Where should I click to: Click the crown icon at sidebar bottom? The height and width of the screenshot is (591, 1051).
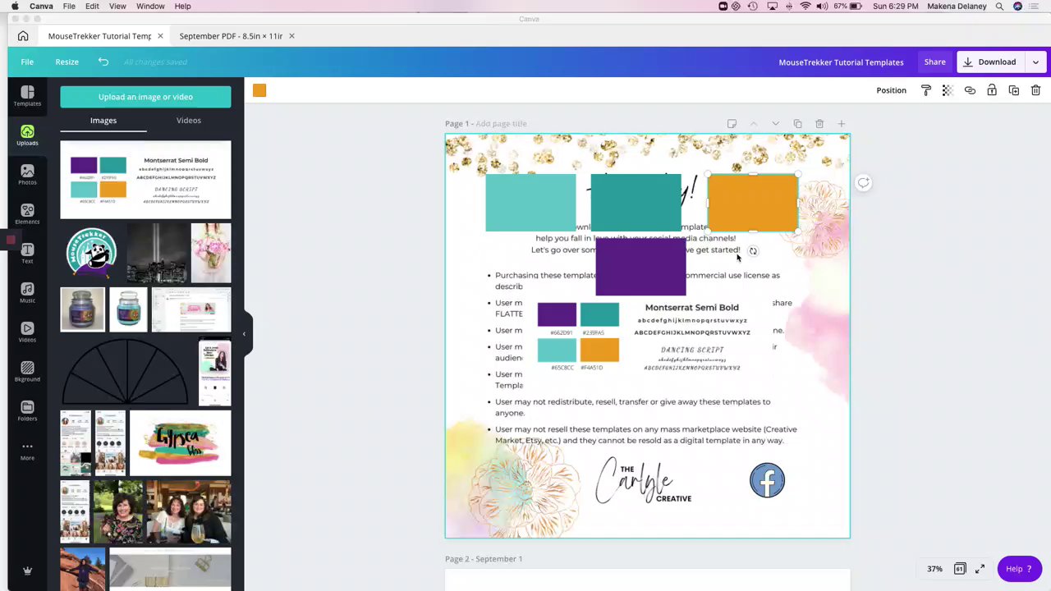click(27, 570)
